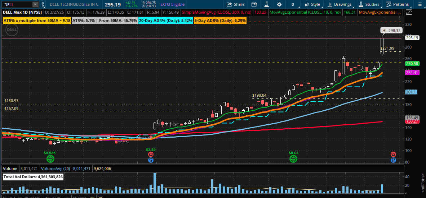Open the news/alerts page icon beside Share
Image resolution: width=426 pixels, height=198 pixels.
254,4
